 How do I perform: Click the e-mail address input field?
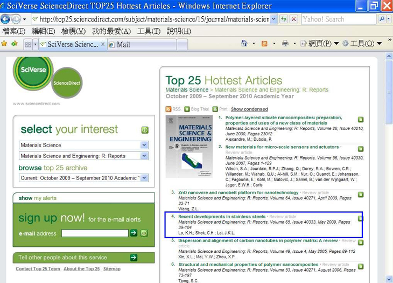(95, 233)
